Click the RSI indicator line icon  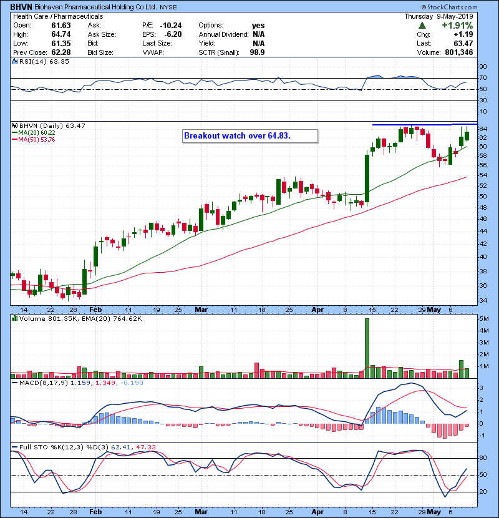coord(14,61)
